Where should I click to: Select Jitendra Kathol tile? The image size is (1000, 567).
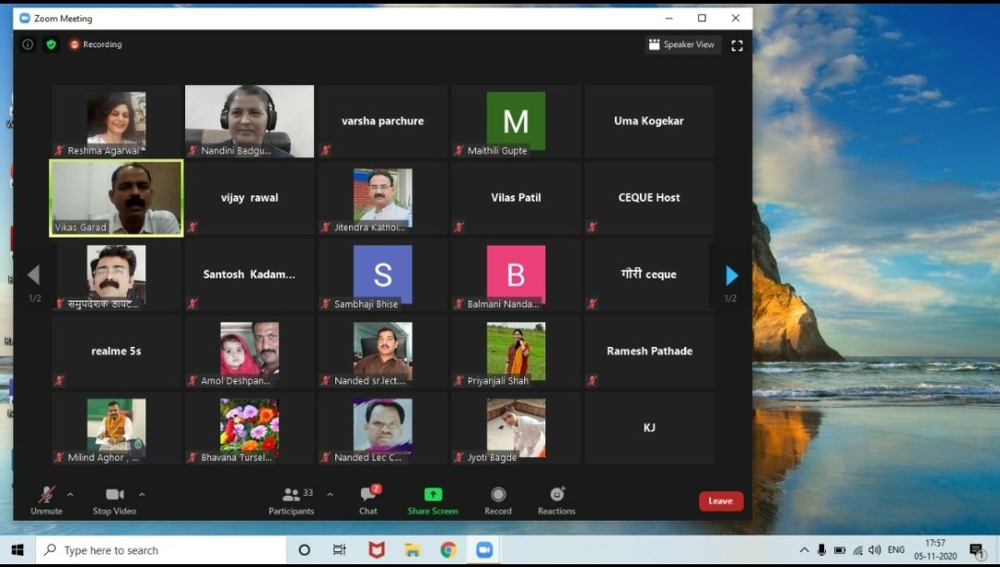382,198
